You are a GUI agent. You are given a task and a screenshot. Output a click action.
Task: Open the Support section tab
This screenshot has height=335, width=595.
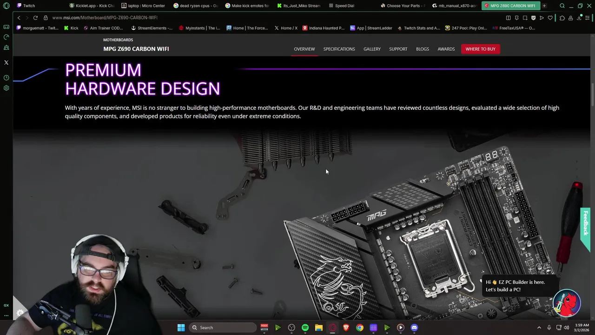point(398,49)
